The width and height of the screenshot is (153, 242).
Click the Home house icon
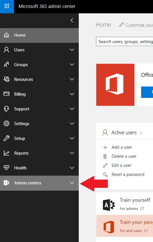[6, 35]
